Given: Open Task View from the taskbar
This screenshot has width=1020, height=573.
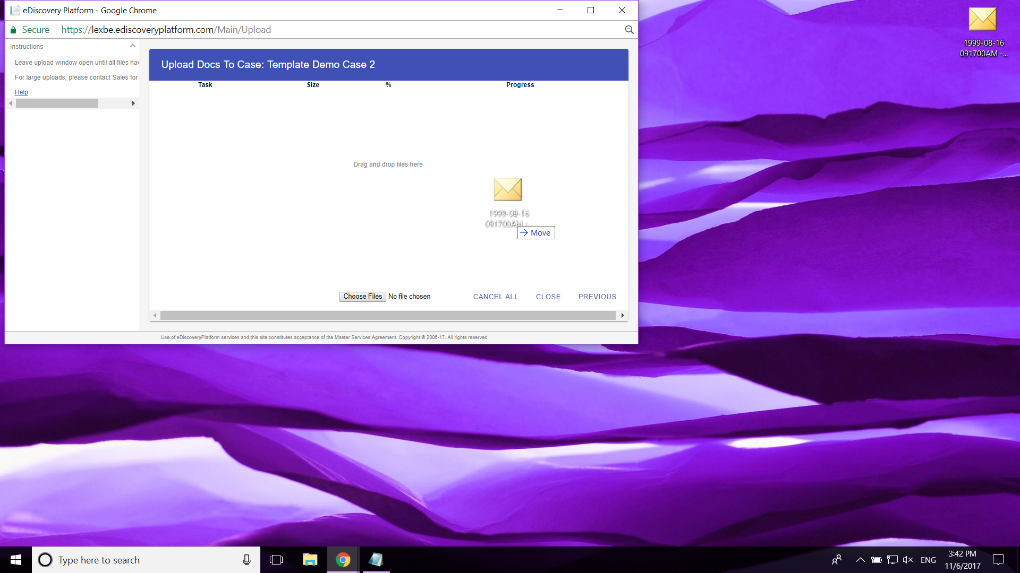Looking at the screenshot, I should click(276, 560).
